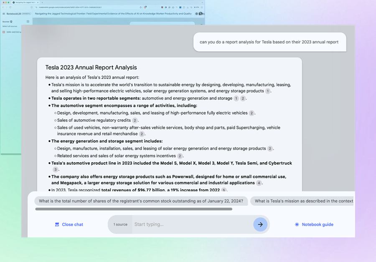Toggle the VPN button in the browser toolbar
This screenshot has width=376, height=262.
196,7
